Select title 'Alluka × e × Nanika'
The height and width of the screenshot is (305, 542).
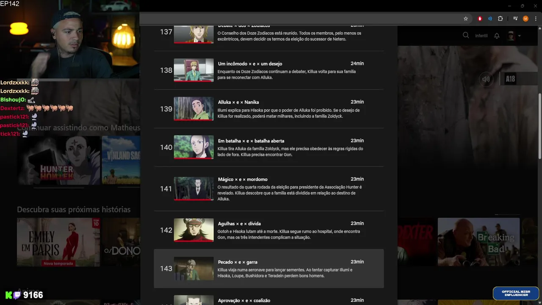pos(238,102)
